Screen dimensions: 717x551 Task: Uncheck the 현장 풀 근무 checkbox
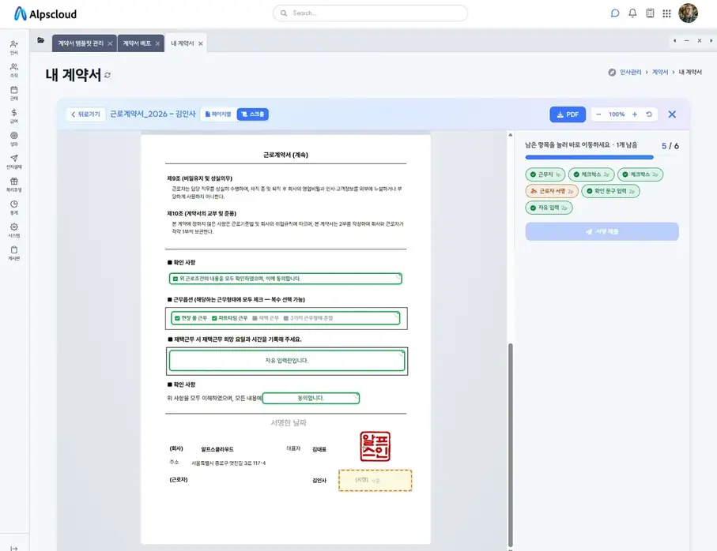pos(177,318)
